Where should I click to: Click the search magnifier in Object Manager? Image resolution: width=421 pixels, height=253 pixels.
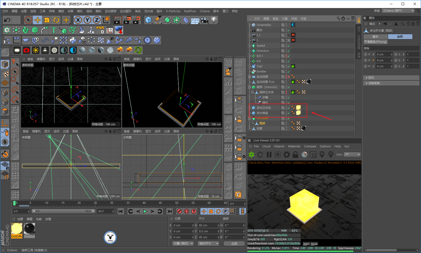pyautogui.click(x=338, y=19)
